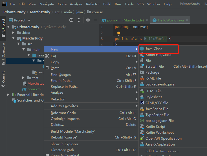Select Optimize Imports entry

[x=91, y=118]
